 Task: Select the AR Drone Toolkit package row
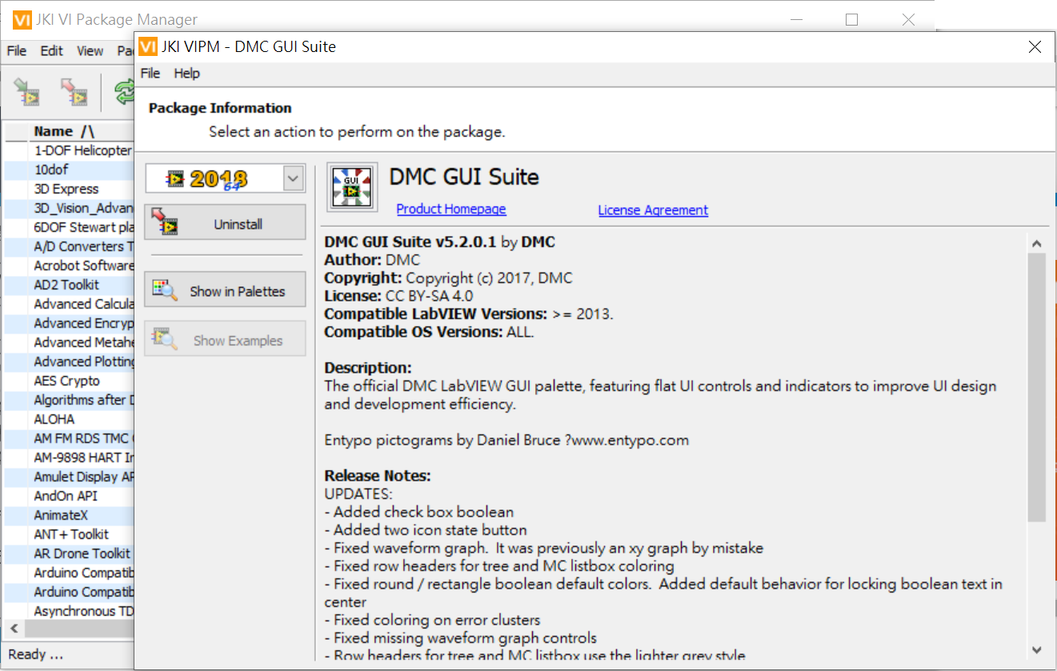pyautogui.click(x=69, y=553)
